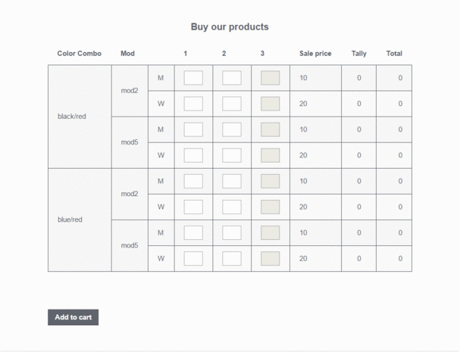Screen dimensions: 460x352
Task: Click column 3 box for black/red mod5 W
Action: [271, 155]
